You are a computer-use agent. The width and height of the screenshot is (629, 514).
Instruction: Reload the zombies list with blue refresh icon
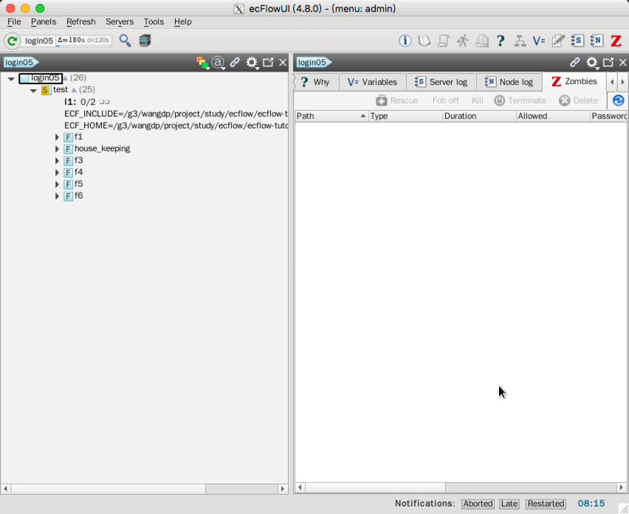tap(618, 100)
